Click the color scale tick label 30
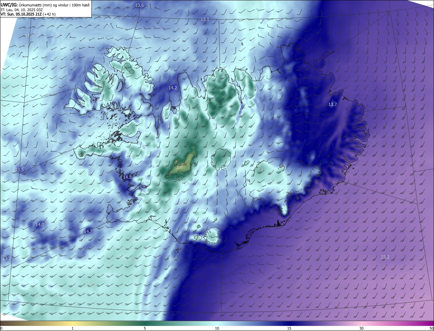 361,328
